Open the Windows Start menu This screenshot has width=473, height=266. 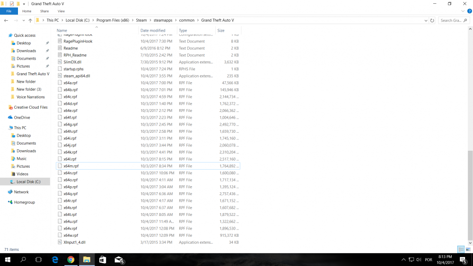tap(8, 260)
